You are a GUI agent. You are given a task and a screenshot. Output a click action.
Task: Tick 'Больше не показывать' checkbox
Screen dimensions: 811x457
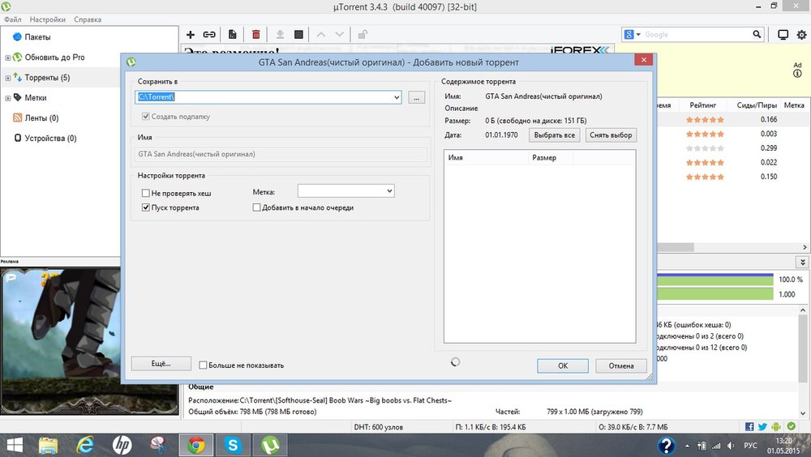203,365
